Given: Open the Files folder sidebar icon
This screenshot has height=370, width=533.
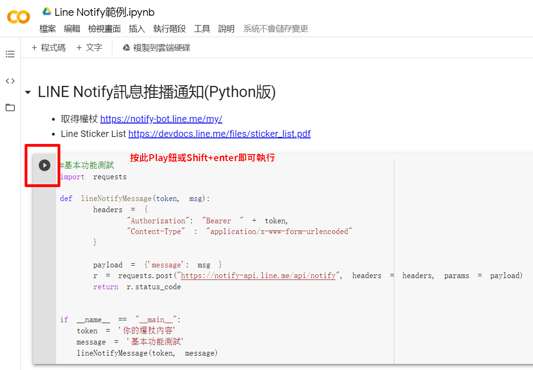Looking at the screenshot, I should (10, 108).
